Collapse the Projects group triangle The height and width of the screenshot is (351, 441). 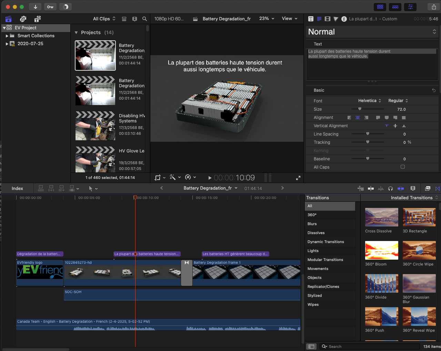click(x=76, y=33)
